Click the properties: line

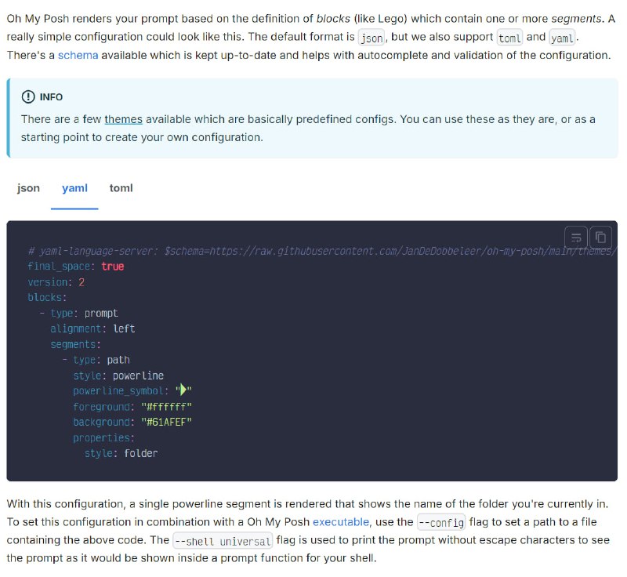point(104,438)
